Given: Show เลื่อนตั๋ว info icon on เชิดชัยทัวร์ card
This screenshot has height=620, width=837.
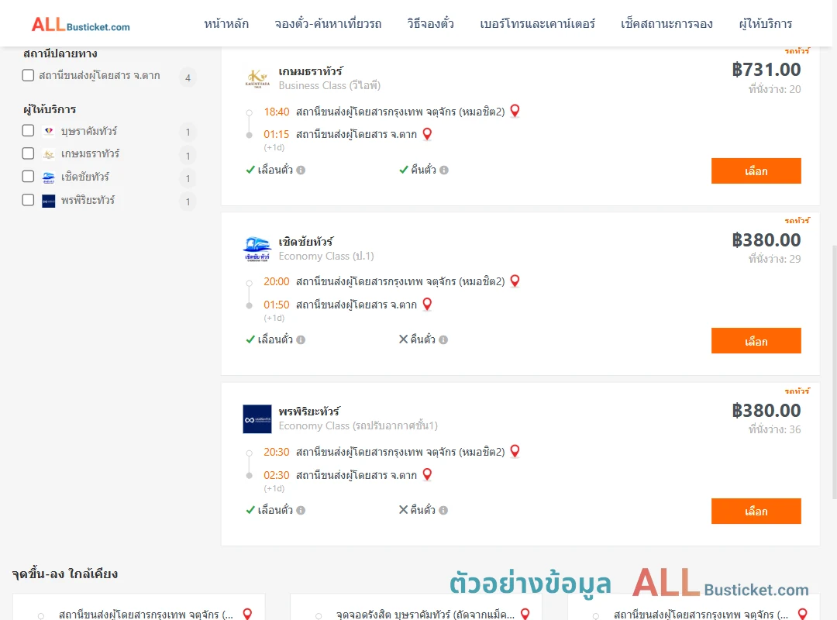Looking at the screenshot, I should point(301,339).
